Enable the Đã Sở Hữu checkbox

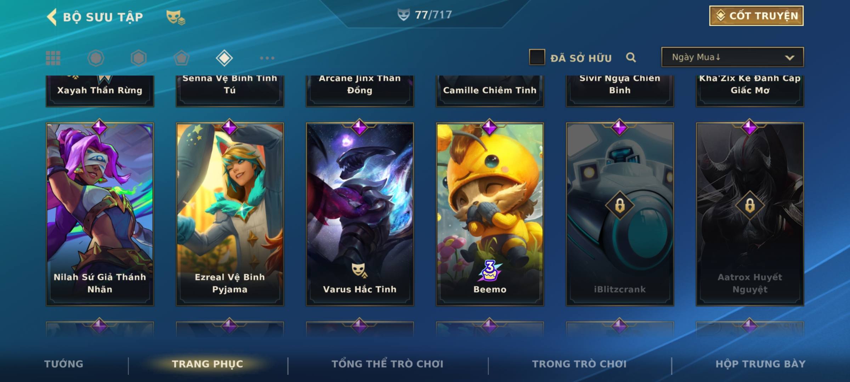[537, 57]
